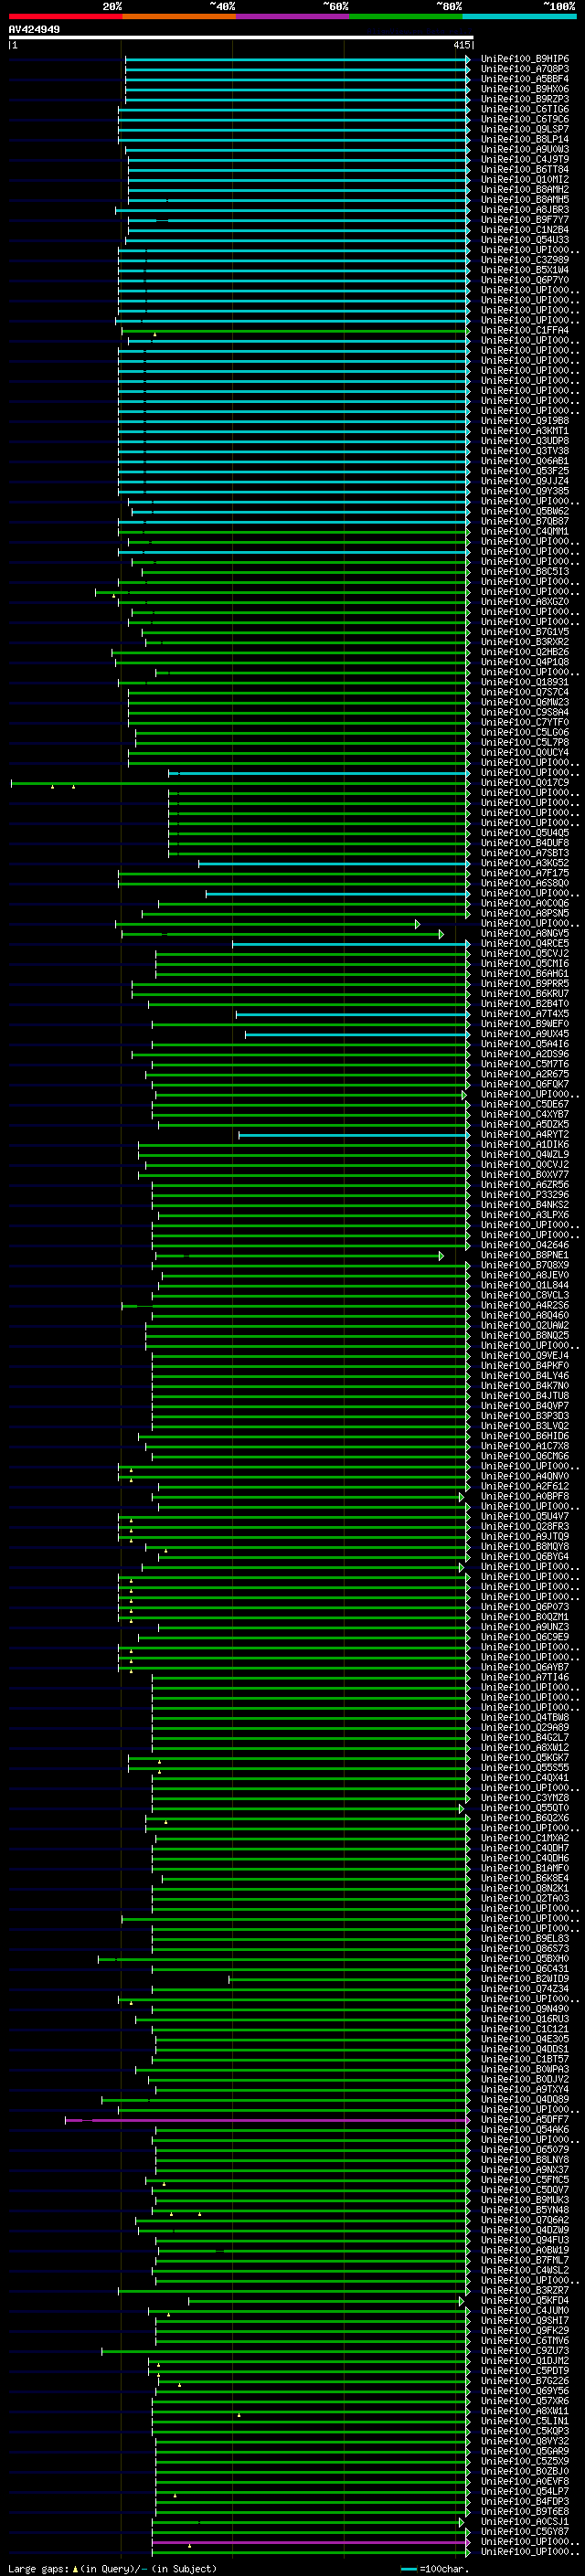Image resolution: width=585 pixels, height=2576 pixels.
Task: Select hit label UniRef100_Q5KFD4
Action: pos(525,2300)
